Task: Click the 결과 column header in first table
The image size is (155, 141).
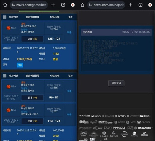Action: click(x=70, y=17)
